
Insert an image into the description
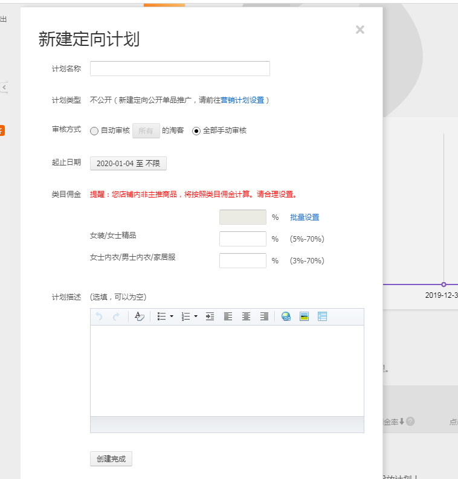pyautogui.click(x=304, y=317)
